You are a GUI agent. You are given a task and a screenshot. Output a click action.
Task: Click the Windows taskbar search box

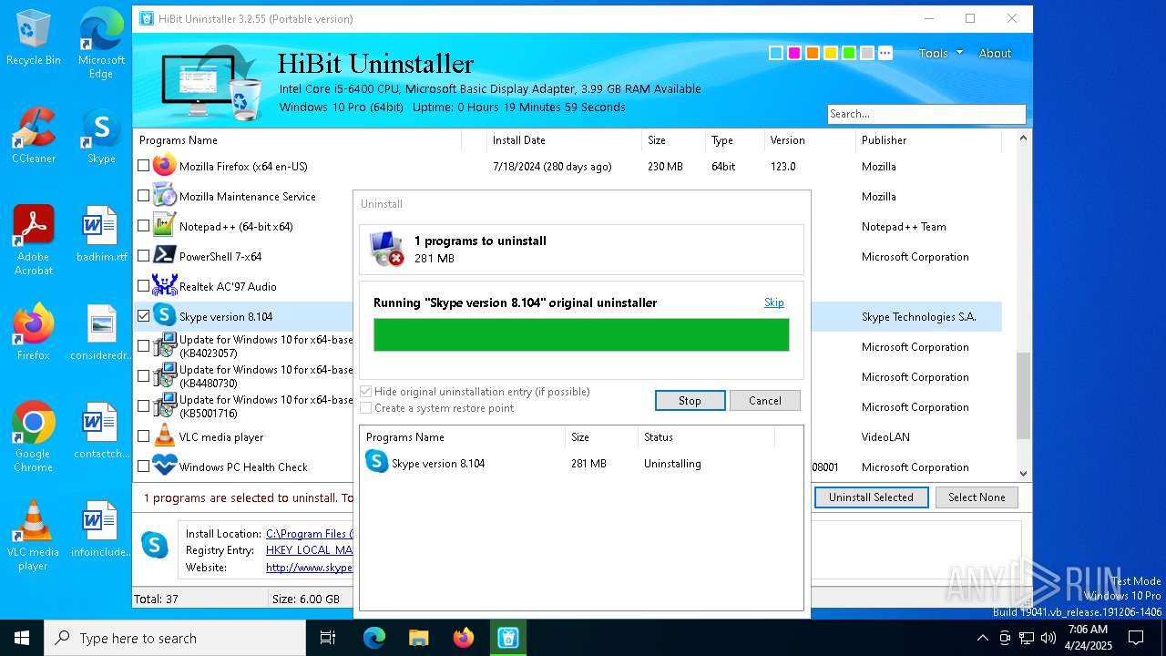[x=175, y=638]
